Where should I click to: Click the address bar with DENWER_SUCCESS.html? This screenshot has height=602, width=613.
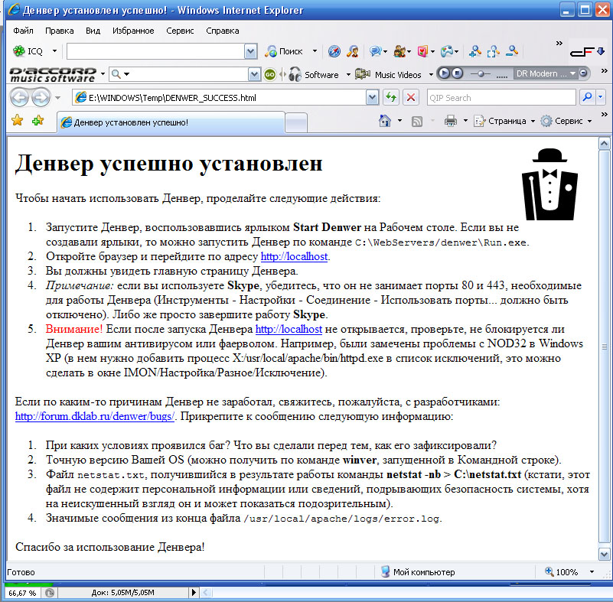pos(220,98)
